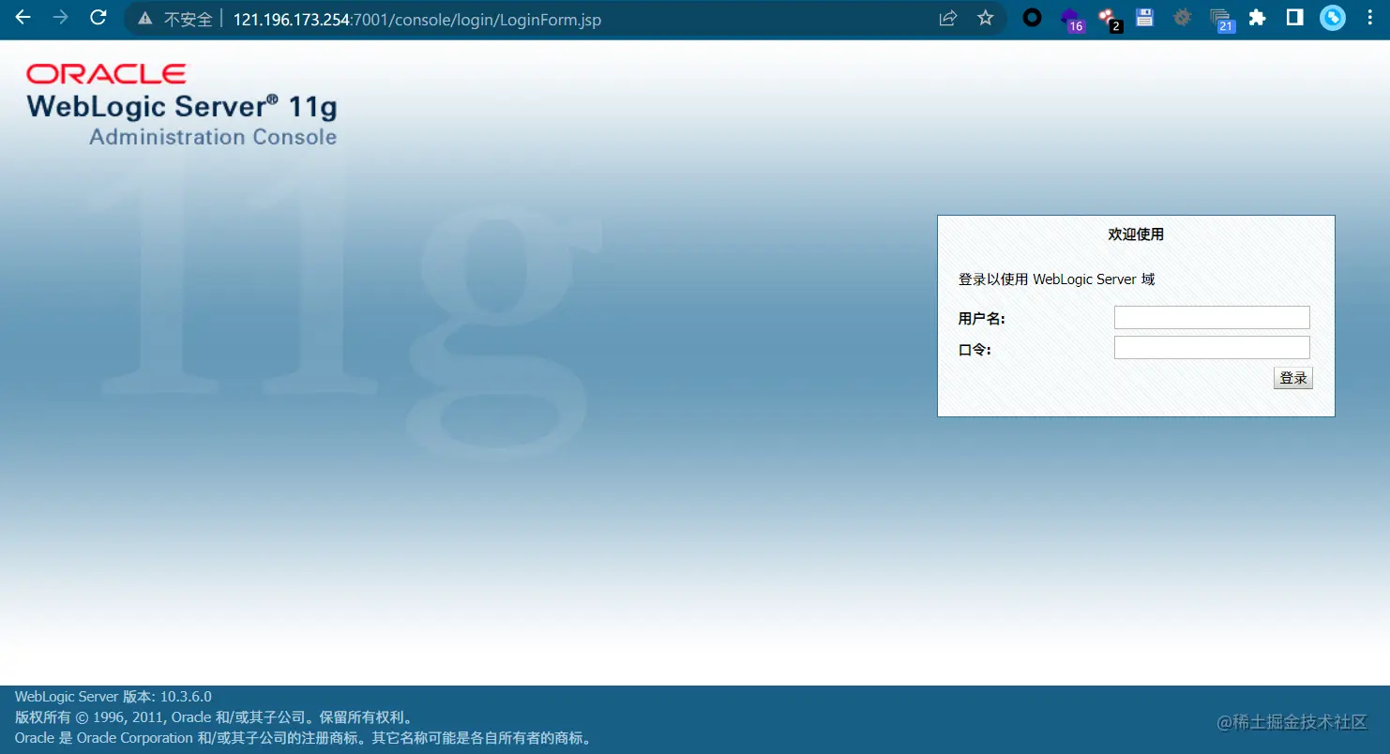Open the extensions puzzle piece menu
Image resolution: width=1390 pixels, height=754 pixels.
click(x=1258, y=18)
